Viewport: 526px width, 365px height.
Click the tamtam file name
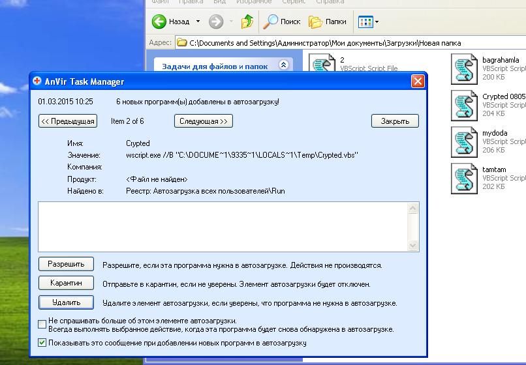point(494,169)
